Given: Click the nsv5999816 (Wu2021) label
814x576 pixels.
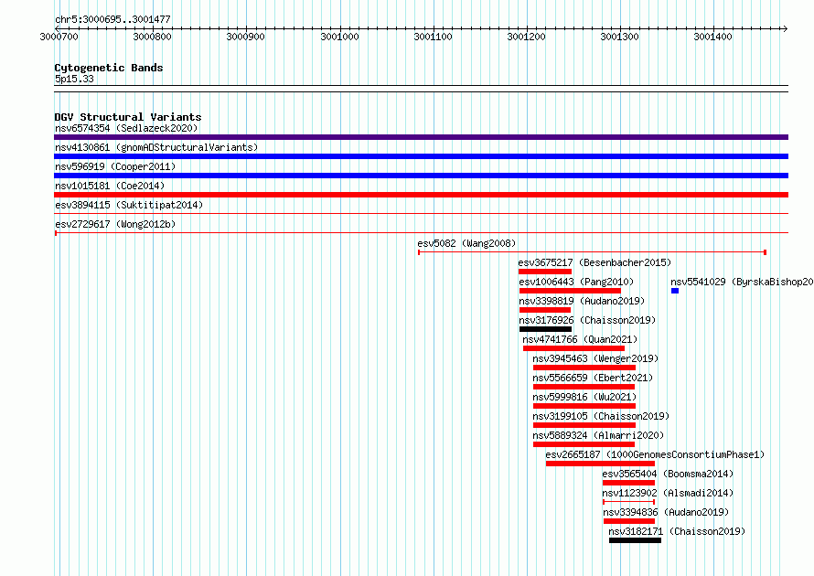Looking at the screenshot, I should point(584,397).
